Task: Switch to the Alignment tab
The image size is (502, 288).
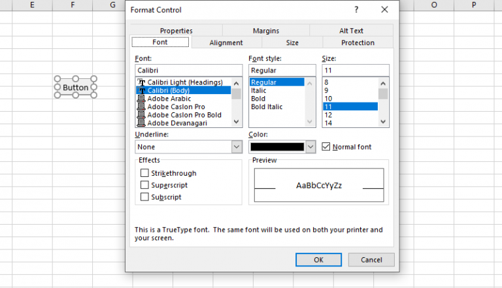Action: tap(226, 43)
